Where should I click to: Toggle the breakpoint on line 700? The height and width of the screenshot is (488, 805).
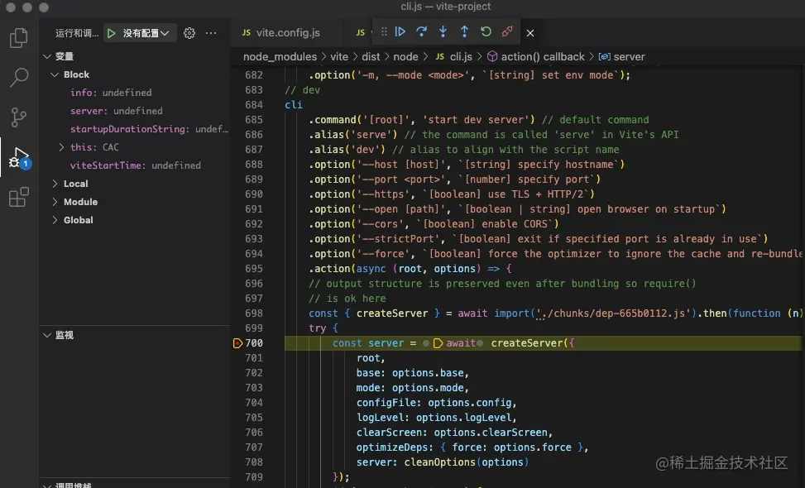pyautogui.click(x=237, y=343)
